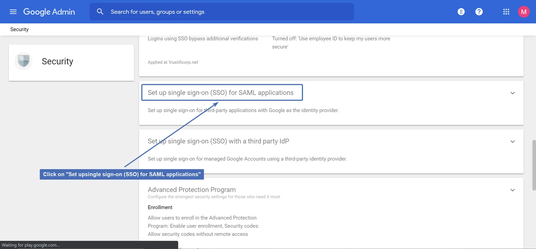Image resolution: width=536 pixels, height=249 pixels.
Task: Click 'Configure the strongest security settings' subtitle
Action: [x=214, y=197]
